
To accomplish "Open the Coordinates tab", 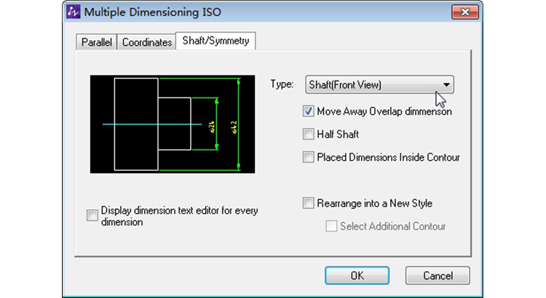I will coord(147,42).
